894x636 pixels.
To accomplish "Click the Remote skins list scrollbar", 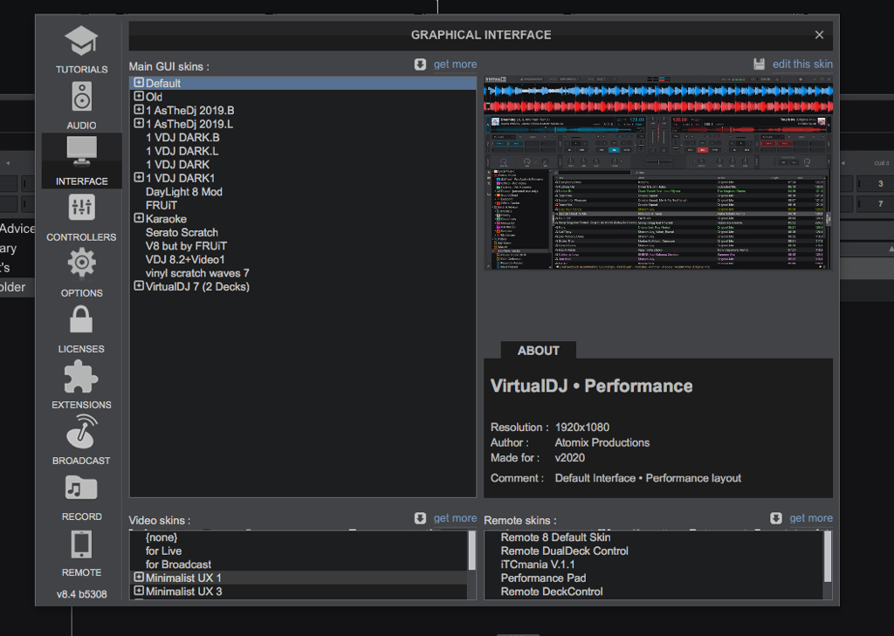I will click(x=828, y=557).
